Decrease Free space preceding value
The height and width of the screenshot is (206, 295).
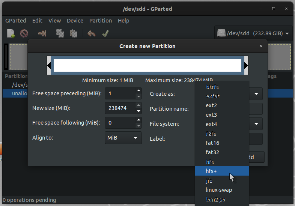138,96
